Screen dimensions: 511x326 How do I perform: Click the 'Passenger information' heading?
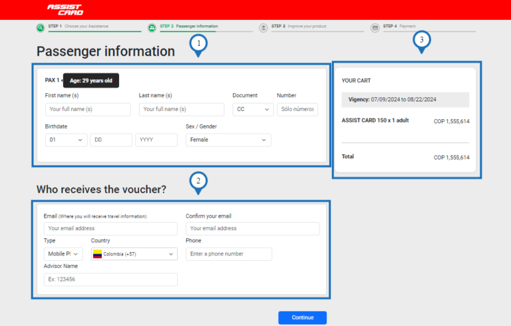click(x=106, y=51)
